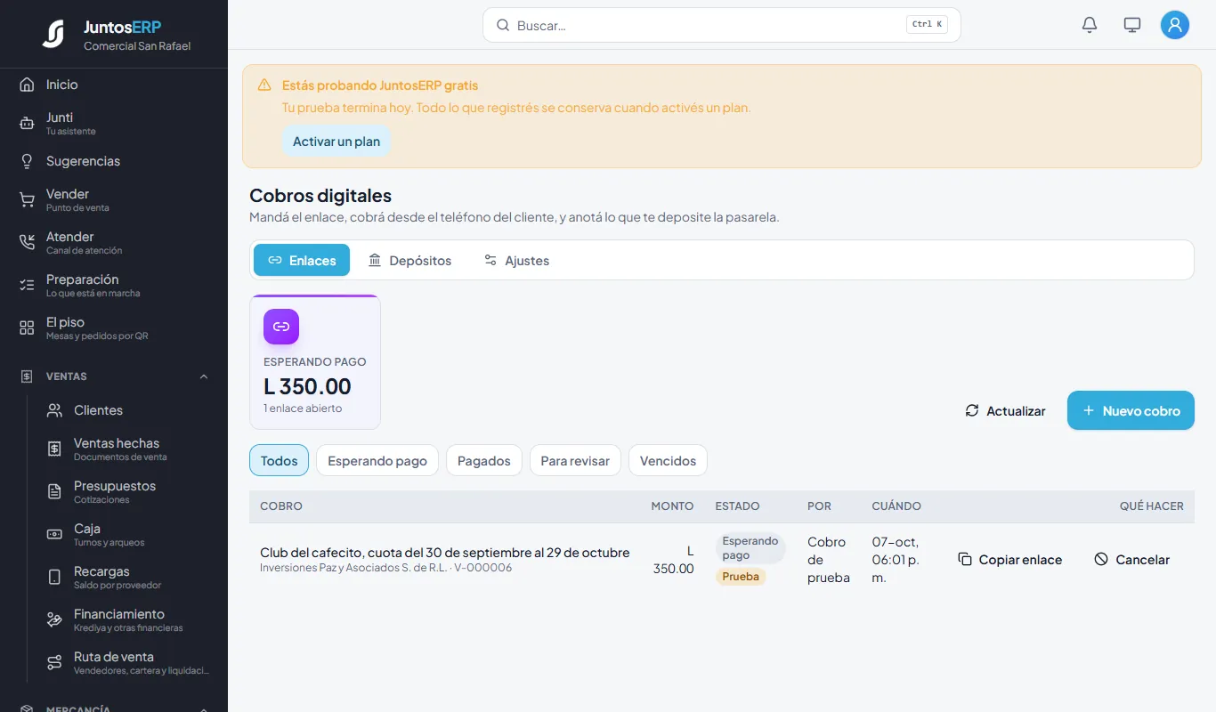
Task: Switch to the Ajustes tab
Action: coord(516,260)
